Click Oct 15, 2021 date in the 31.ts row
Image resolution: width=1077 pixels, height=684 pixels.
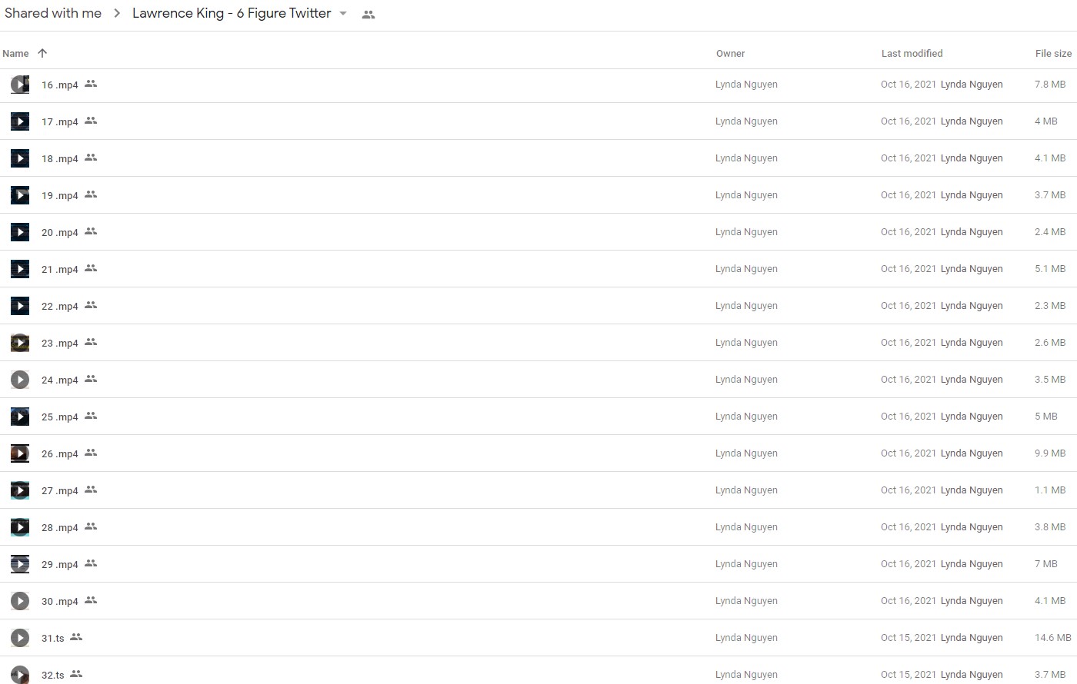[x=909, y=637]
